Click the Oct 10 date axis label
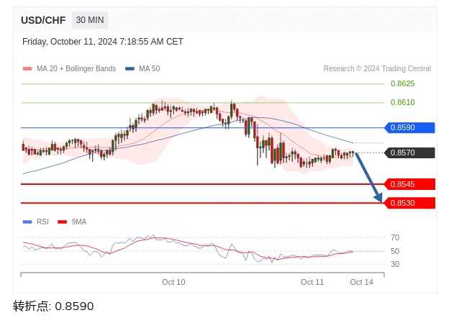 tap(173, 282)
